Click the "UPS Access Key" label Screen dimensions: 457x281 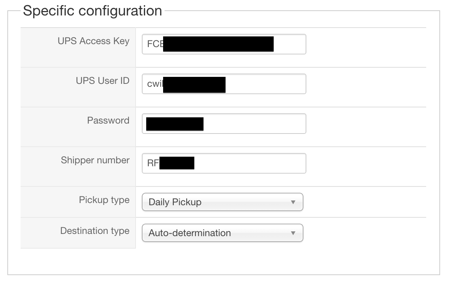pos(93,41)
